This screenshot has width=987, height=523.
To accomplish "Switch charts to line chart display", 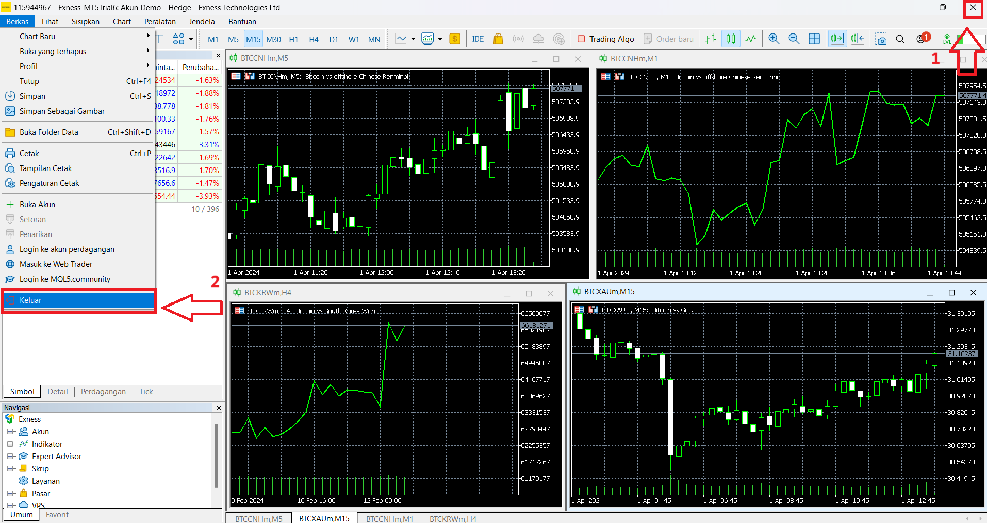I will click(x=751, y=39).
